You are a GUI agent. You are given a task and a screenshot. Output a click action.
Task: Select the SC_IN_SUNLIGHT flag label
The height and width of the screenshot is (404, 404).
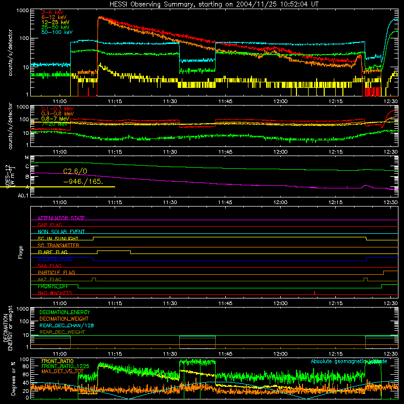pyautogui.click(x=58, y=238)
